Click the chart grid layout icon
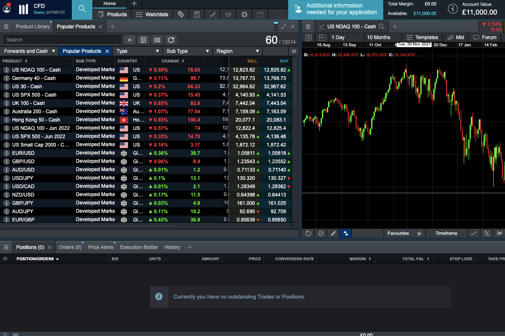The width and height of the screenshot is (505, 336). pyautogui.click(x=322, y=37)
